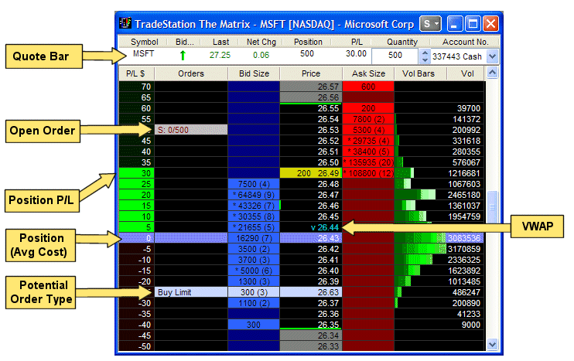Click bid size 16290 (7)
The width and height of the screenshot is (574, 361).
(x=254, y=238)
